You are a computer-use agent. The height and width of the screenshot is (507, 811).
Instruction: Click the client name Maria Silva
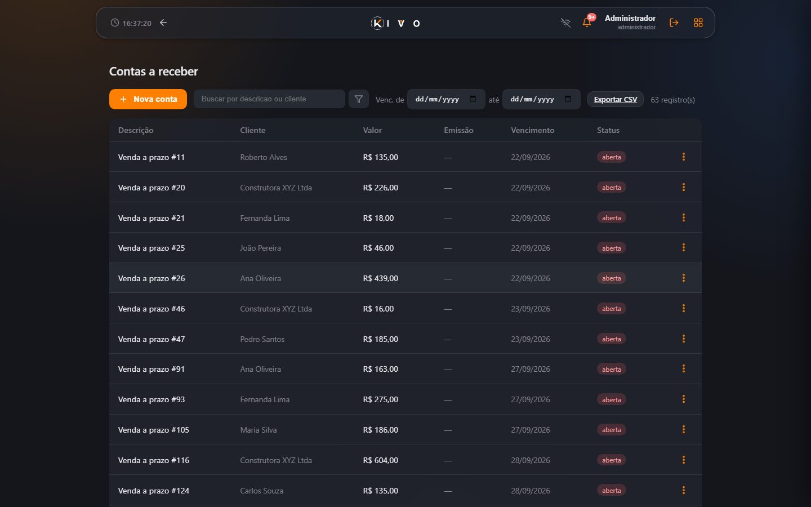click(259, 430)
